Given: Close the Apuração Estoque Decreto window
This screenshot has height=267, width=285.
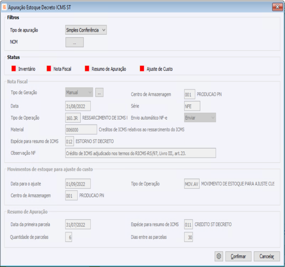Looking at the screenshot, I should tap(277, 7).
